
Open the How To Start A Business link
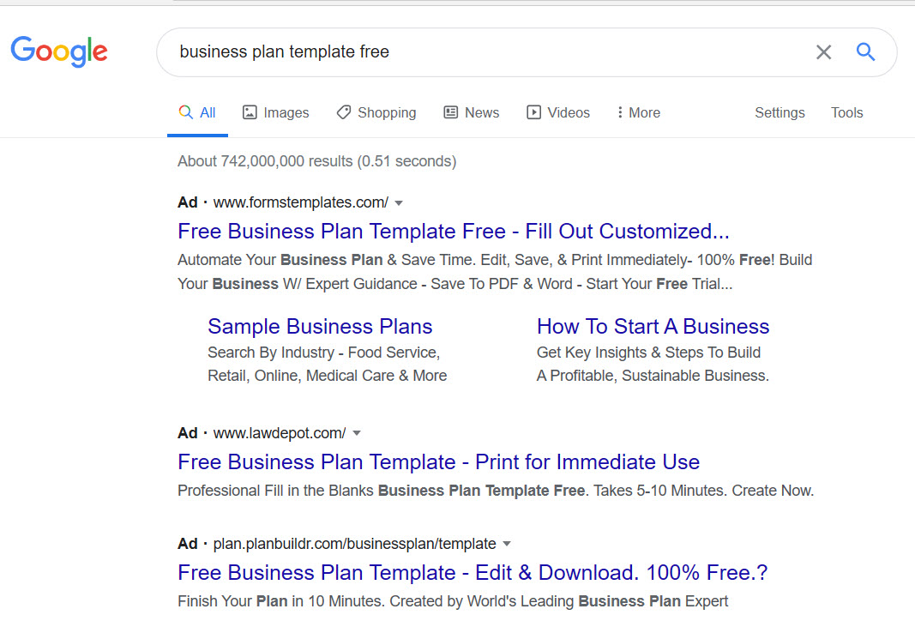pos(653,327)
